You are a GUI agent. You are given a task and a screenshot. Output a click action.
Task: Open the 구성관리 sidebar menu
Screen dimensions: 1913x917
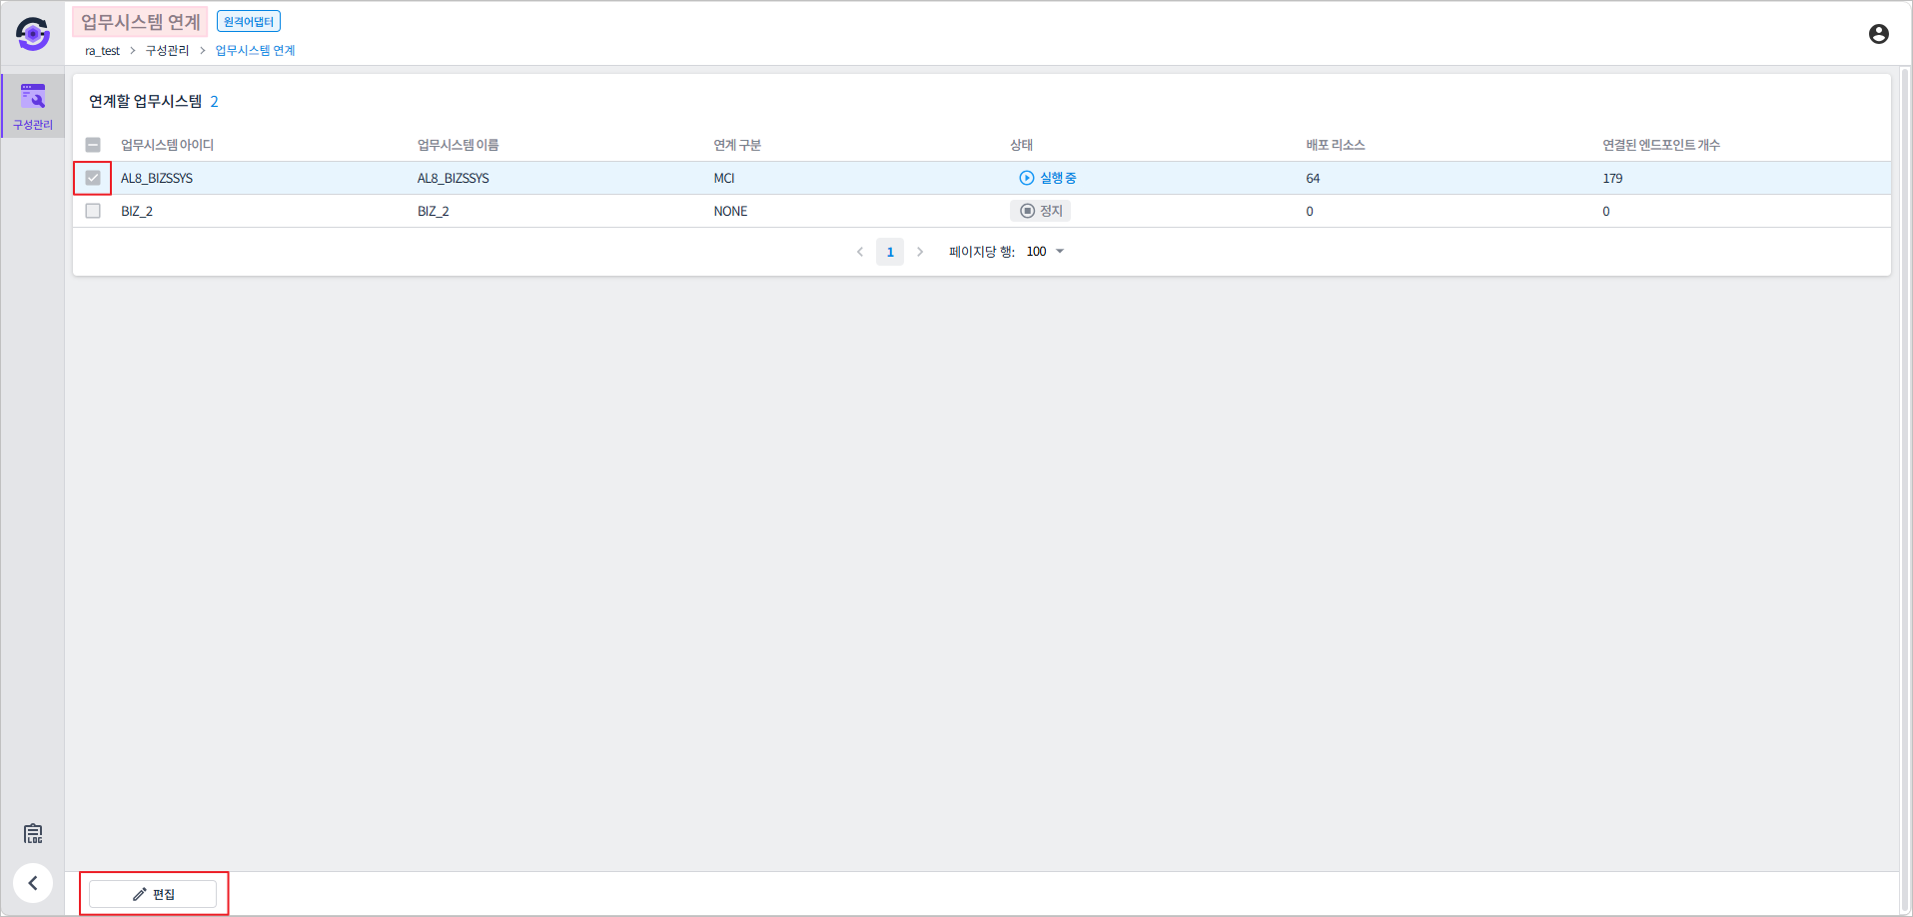[x=33, y=106]
